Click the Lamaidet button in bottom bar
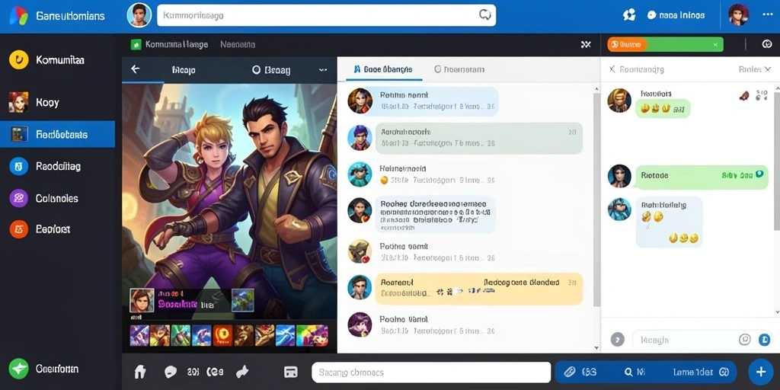The height and width of the screenshot is (390, 780). coord(701,372)
